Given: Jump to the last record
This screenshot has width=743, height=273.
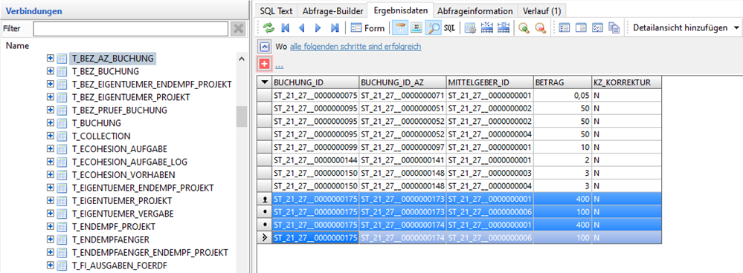Looking at the screenshot, I should point(335,28).
